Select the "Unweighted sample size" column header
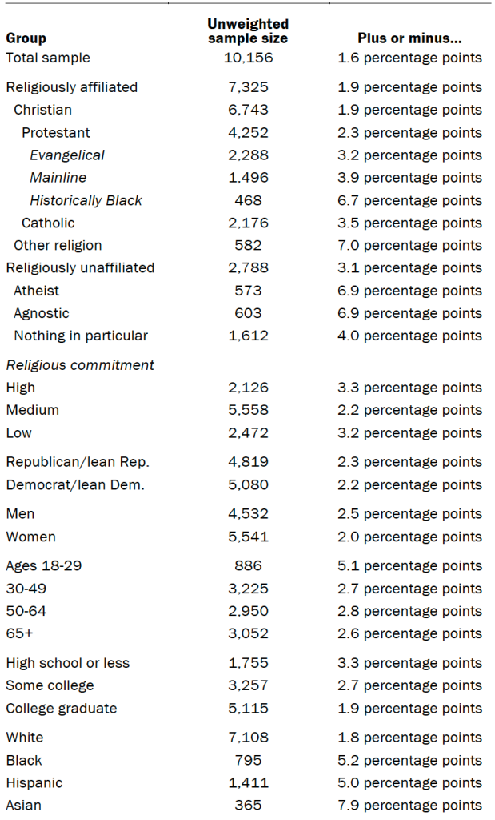This screenshot has height=820, width=495. pos(247,31)
